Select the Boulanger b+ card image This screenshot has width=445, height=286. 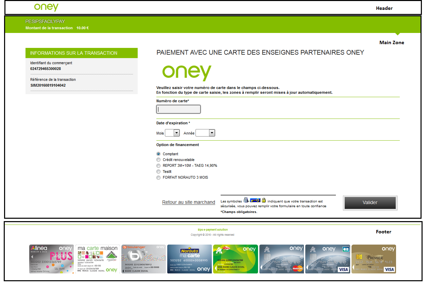pyautogui.click(x=143, y=259)
